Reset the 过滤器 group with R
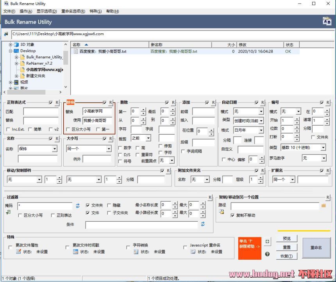This screenshot has height=282, width=336. coord(210,197)
